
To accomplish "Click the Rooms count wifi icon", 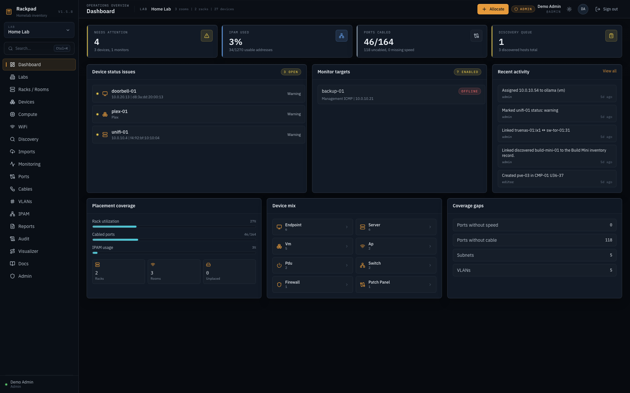I will tap(153, 265).
